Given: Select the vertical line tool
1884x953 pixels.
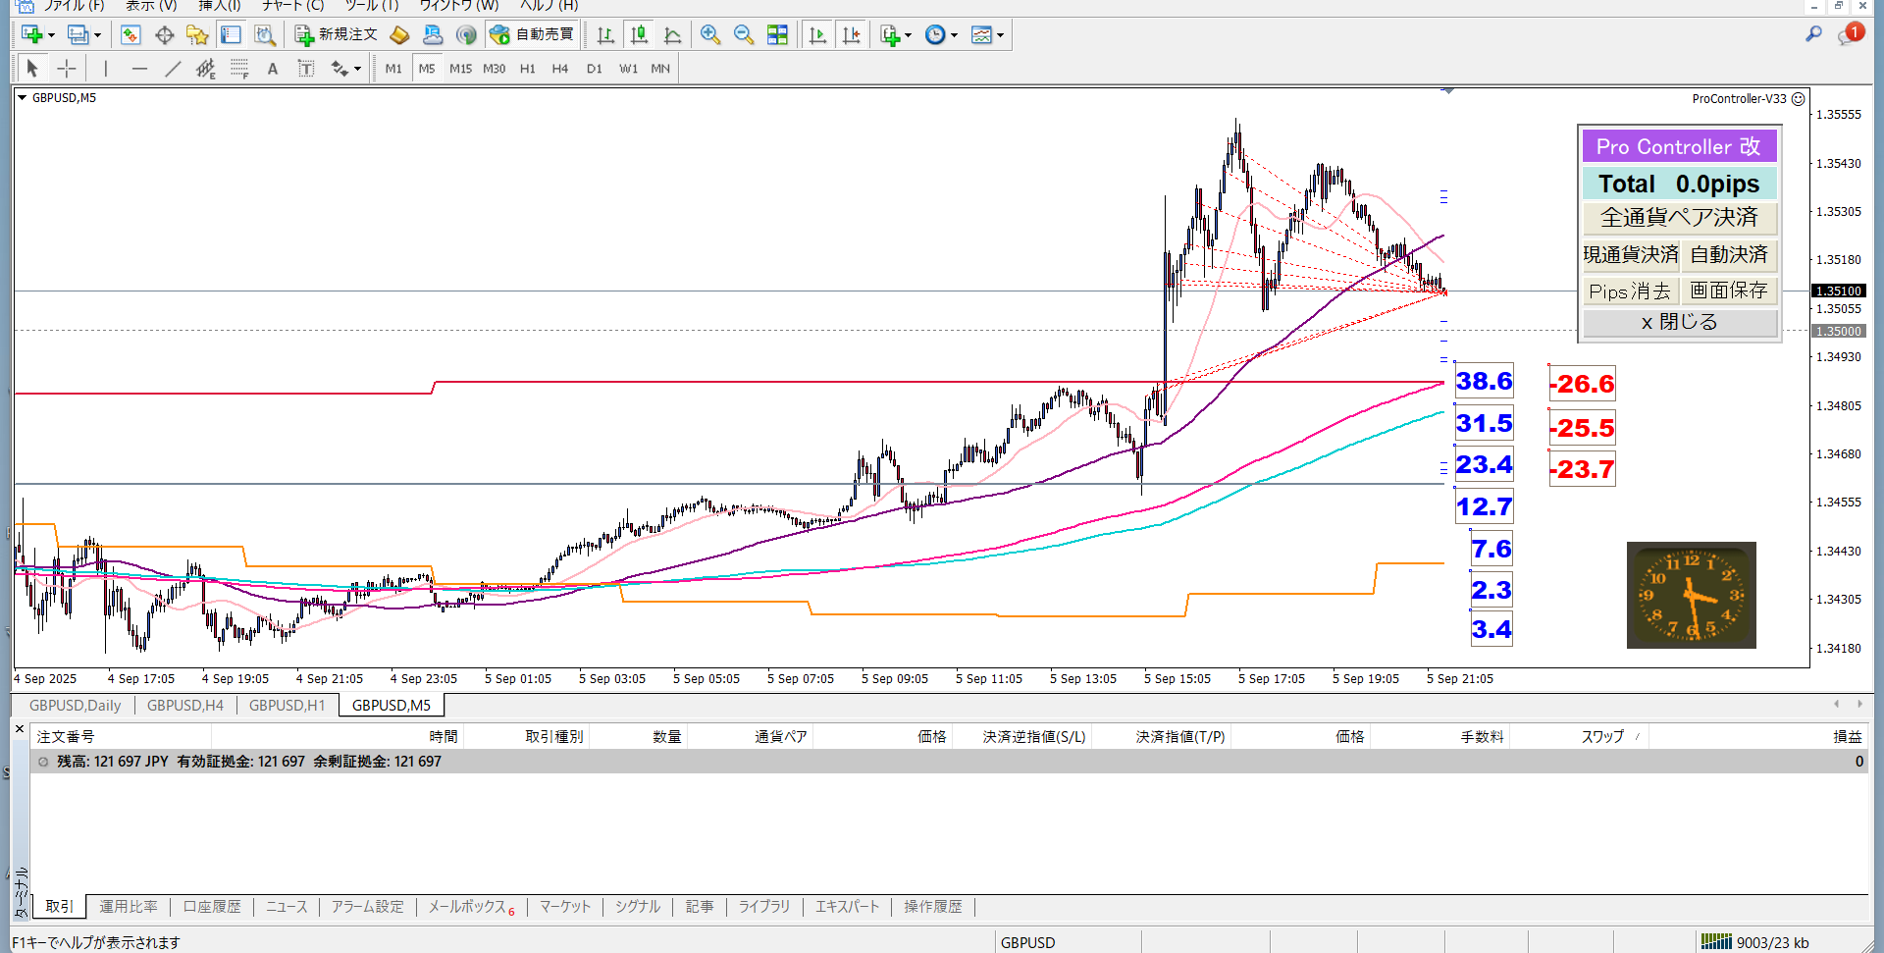Looking at the screenshot, I should (x=106, y=69).
